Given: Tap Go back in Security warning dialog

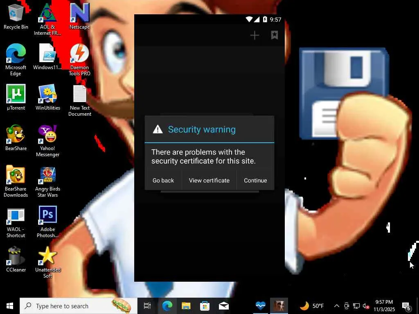Looking at the screenshot, I should point(163,180).
